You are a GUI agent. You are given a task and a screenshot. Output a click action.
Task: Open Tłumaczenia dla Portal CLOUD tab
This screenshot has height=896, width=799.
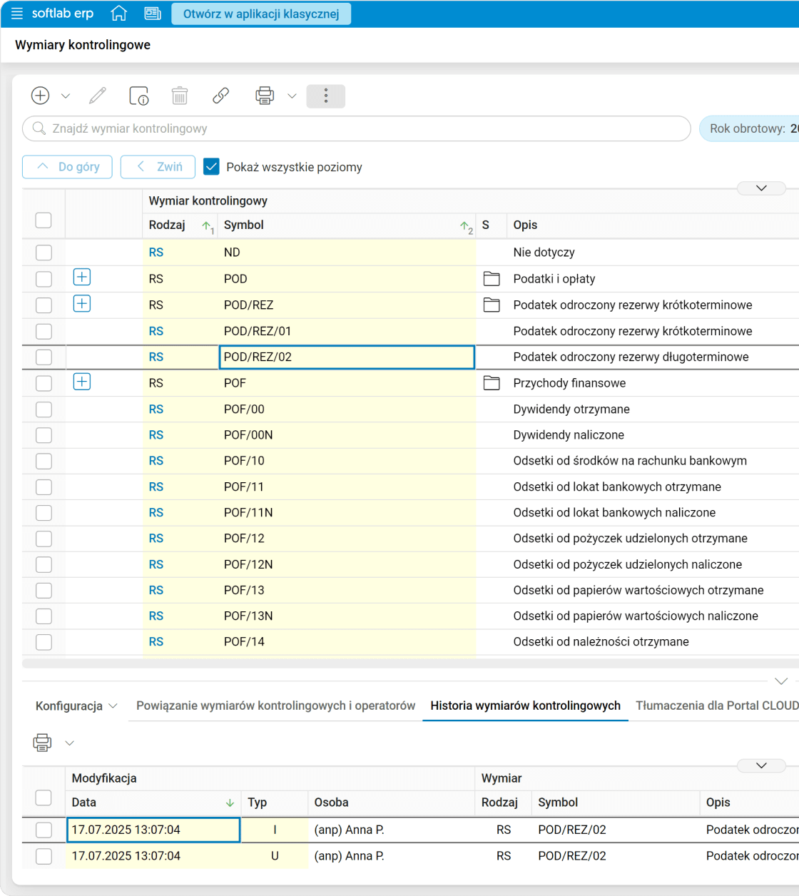pyautogui.click(x=716, y=706)
